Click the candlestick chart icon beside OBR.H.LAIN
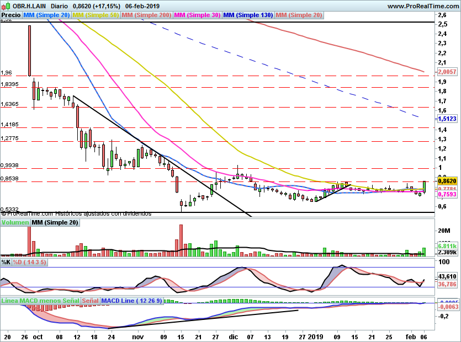This screenshot has height=342, width=461. pos(5,6)
